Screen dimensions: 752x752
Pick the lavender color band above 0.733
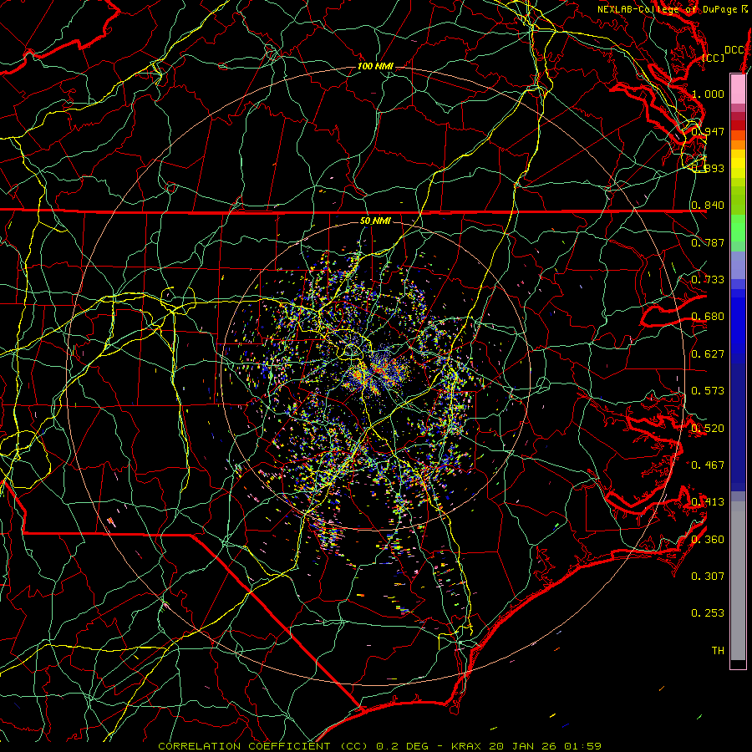738,265
